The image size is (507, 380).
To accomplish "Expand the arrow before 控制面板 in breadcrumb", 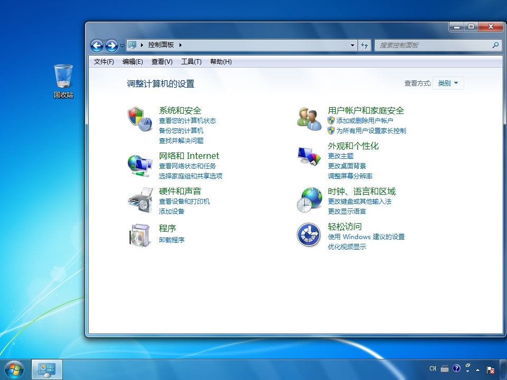I will (x=142, y=45).
